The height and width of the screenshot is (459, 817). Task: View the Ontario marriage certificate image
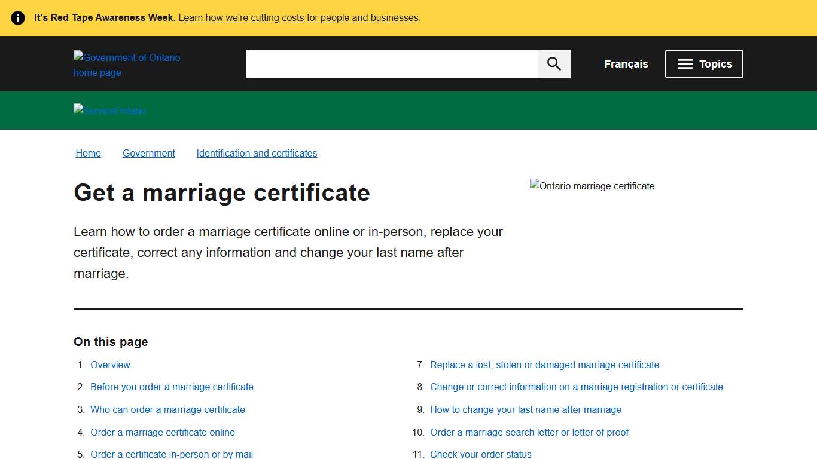pyautogui.click(x=592, y=186)
